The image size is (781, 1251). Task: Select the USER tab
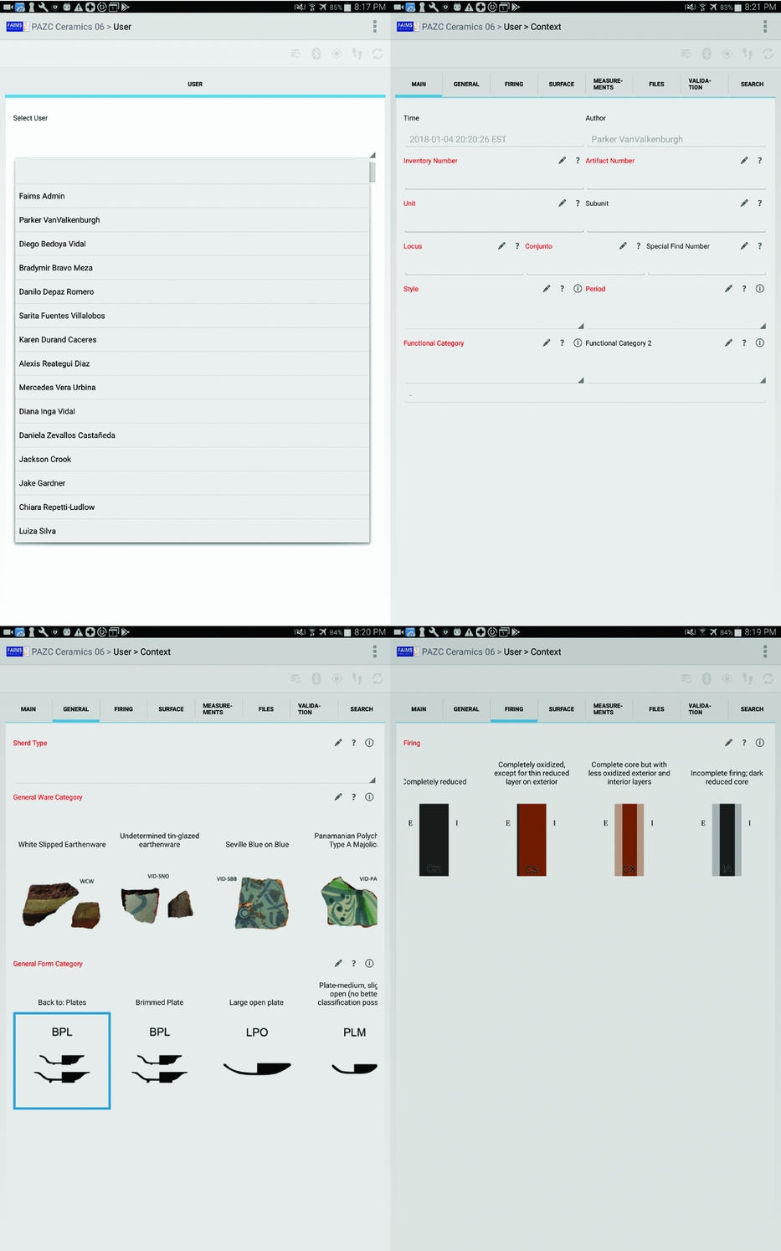(x=195, y=85)
